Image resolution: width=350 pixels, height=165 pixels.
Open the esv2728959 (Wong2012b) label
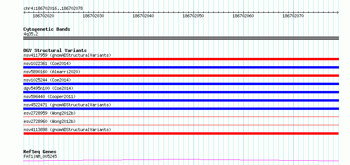pyautogui.click(x=50, y=113)
